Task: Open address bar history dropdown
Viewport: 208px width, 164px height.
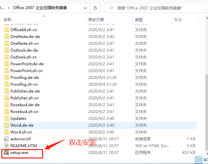Action: [85, 8]
